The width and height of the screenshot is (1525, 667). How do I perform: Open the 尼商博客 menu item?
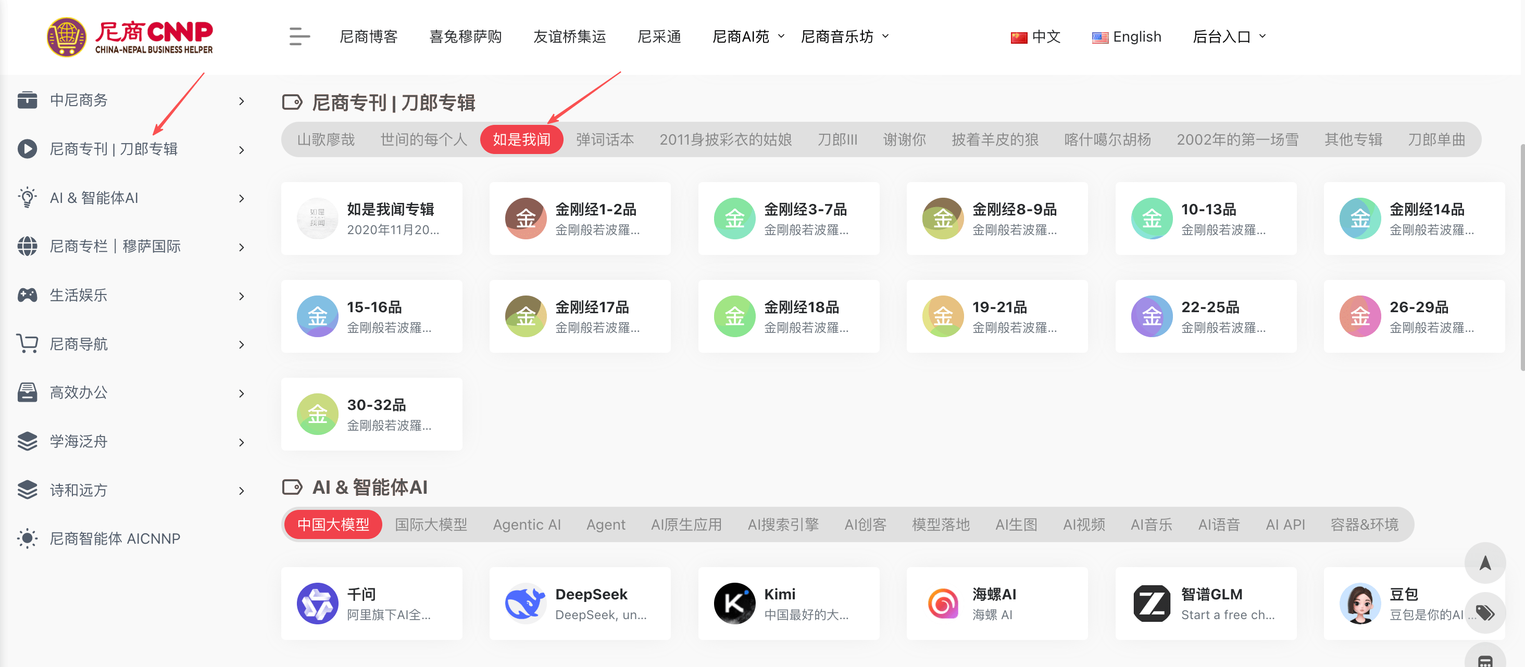(x=368, y=36)
